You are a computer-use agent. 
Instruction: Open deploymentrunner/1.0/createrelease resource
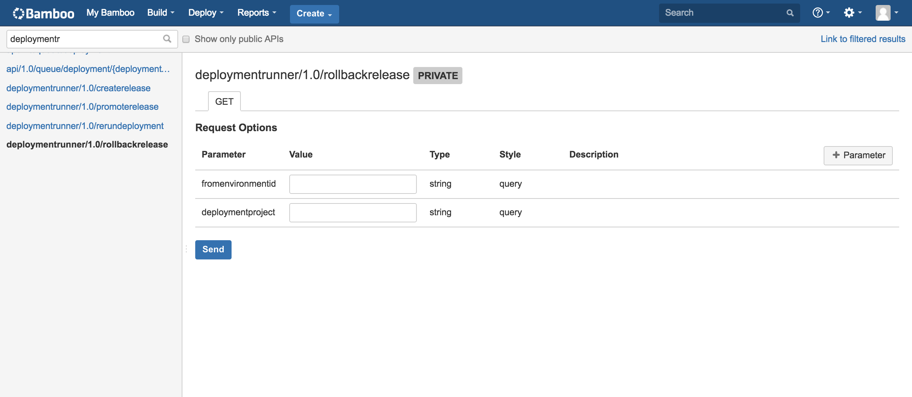[78, 88]
